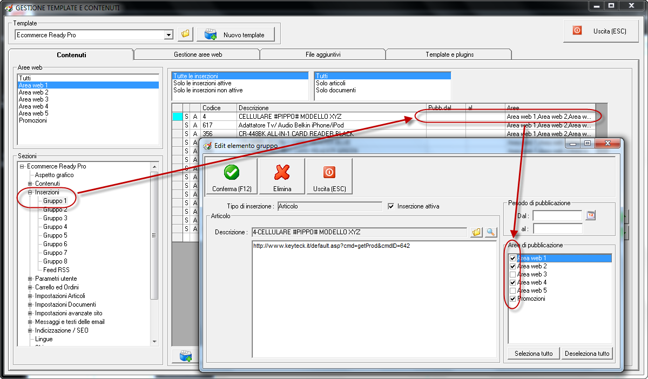
Task: Switch to the Contenuti tab
Action: [x=71, y=55]
